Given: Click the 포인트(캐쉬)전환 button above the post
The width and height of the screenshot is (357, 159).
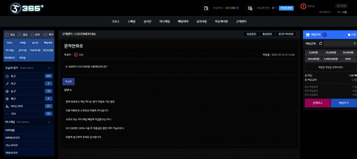Looking at the screenshot, I should [286, 34].
